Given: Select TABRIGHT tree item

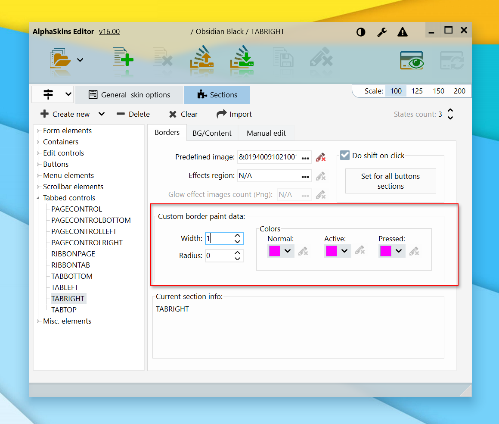Looking at the screenshot, I should point(68,299).
